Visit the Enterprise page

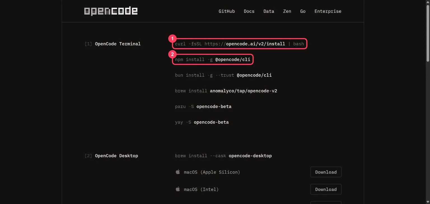(x=328, y=11)
